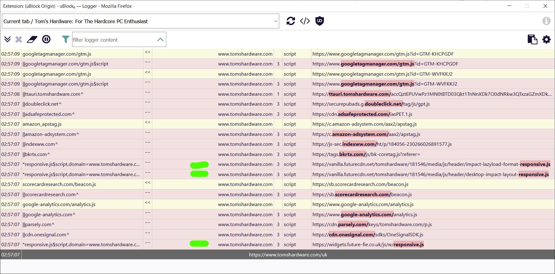The image size is (555, 274).
Task: Minimize the uBlock logger window
Action: click(509, 6)
